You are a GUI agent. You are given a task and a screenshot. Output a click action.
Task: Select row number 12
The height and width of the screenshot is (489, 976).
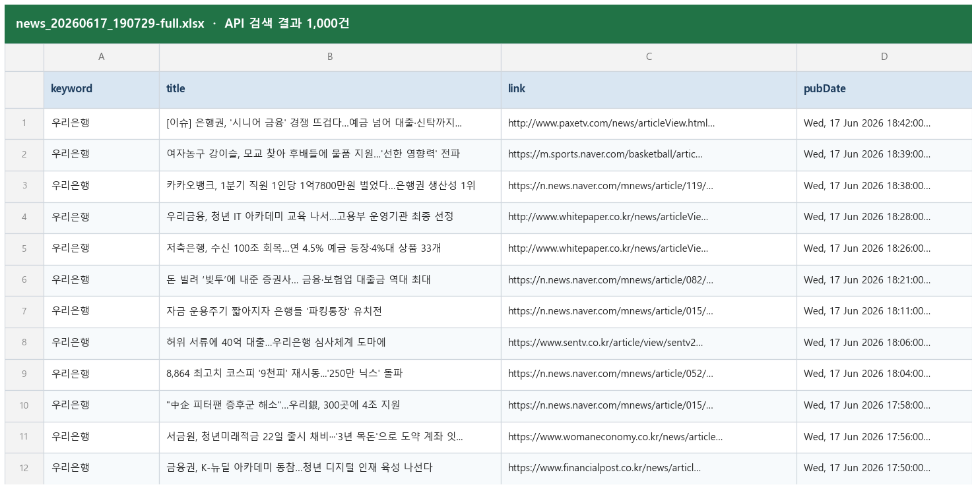click(24, 468)
